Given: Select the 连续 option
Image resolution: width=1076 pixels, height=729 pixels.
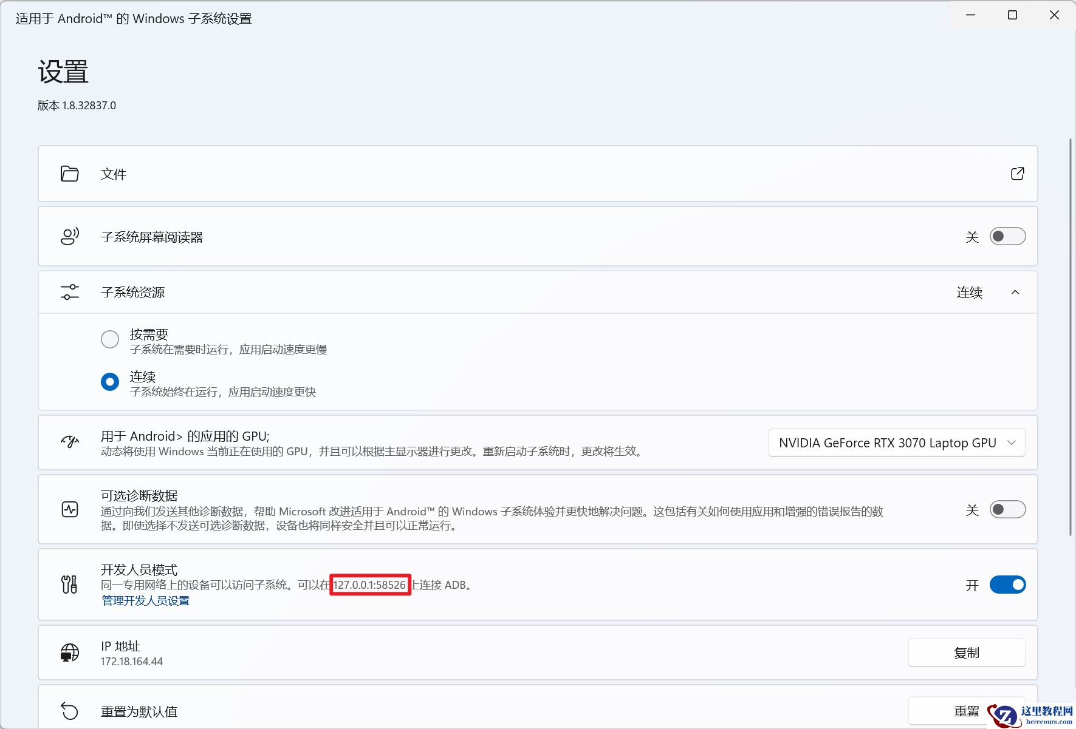Looking at the screenshot, I should pyautogui.click(x=110, y=381).
